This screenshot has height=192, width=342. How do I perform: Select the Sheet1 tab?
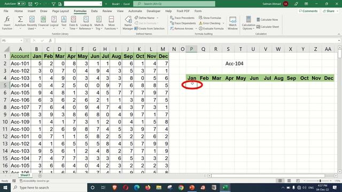[25, 175]
